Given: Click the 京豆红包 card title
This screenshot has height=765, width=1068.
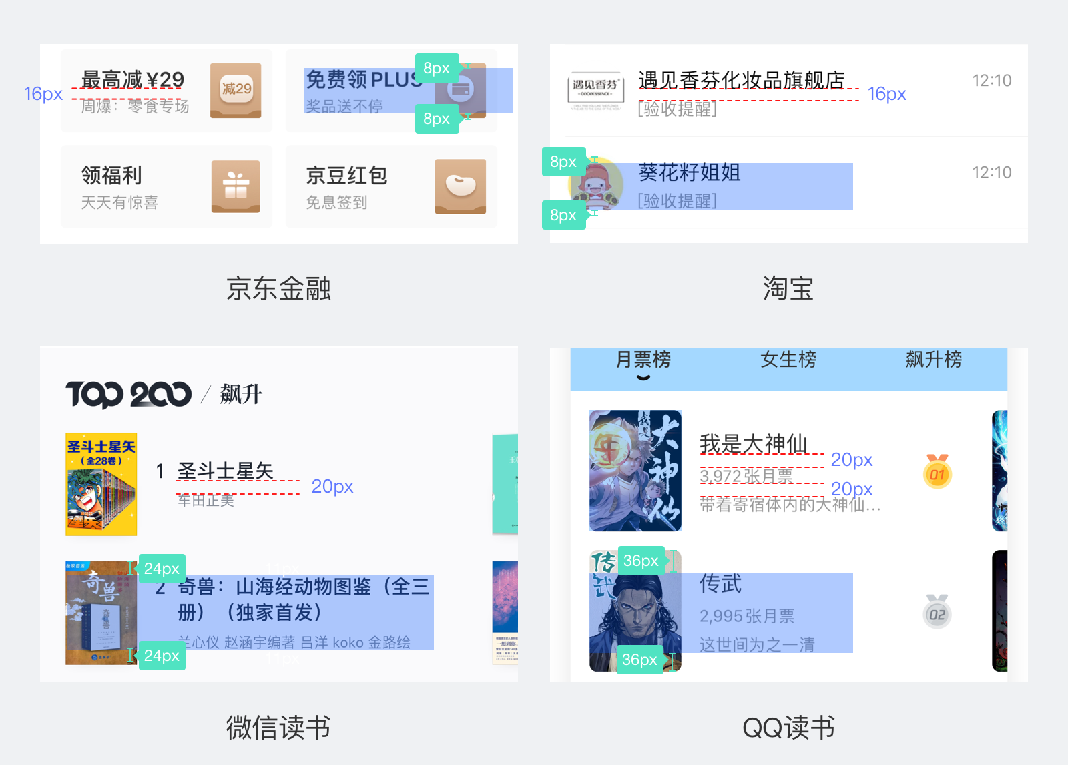Looking at the screenshot, I should click(x=346, y=175).
